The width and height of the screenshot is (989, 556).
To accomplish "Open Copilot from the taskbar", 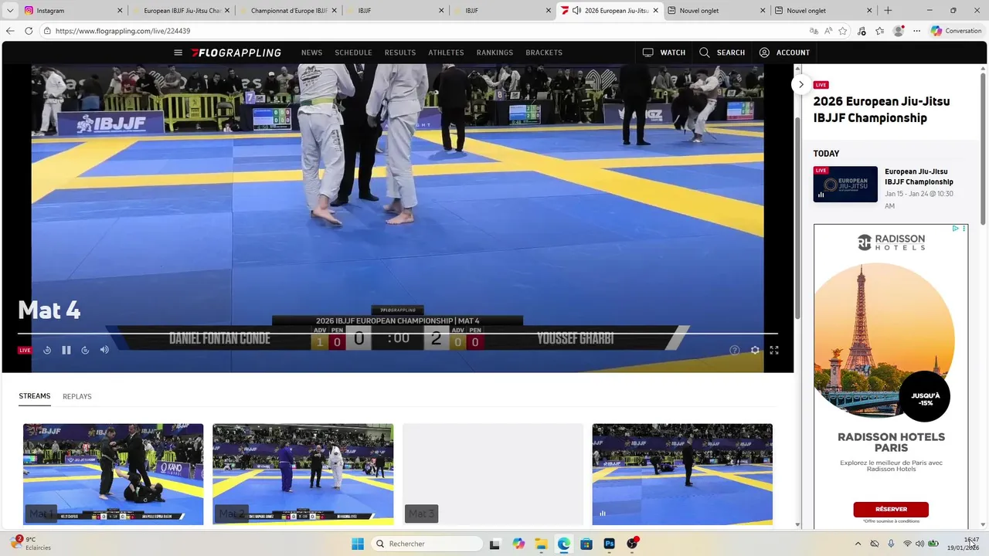I will click(x=518, y=544).
